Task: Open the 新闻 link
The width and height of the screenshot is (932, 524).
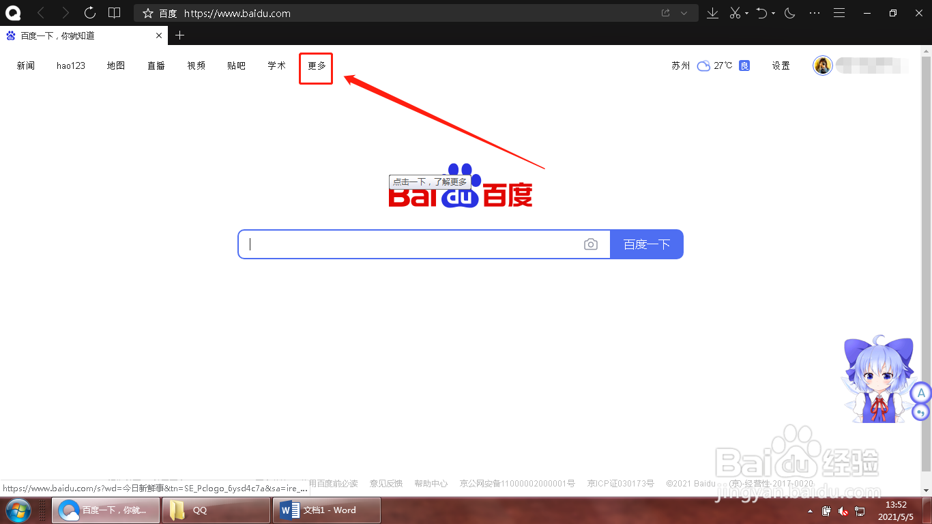Action: tap(26, 65)
